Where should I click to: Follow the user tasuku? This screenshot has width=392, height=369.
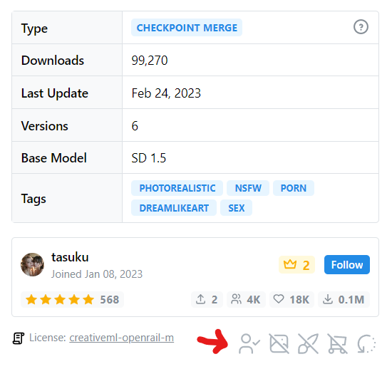point(347,265)
